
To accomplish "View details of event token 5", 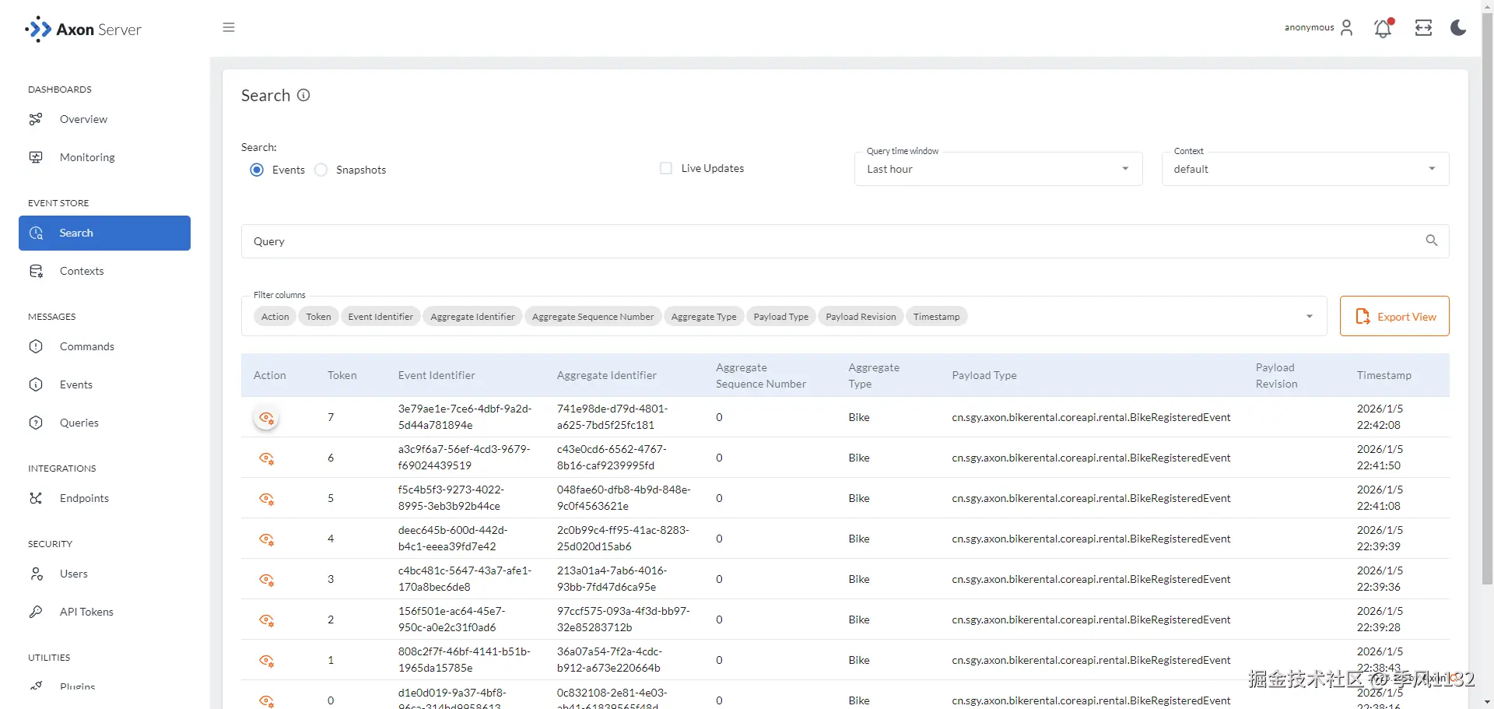I will (266, 499).
